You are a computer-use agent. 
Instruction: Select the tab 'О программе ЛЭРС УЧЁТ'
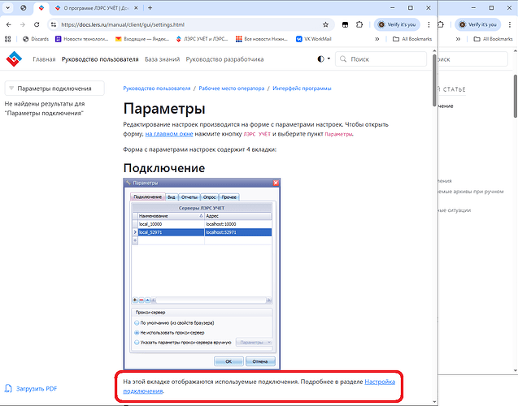[93, 8]
